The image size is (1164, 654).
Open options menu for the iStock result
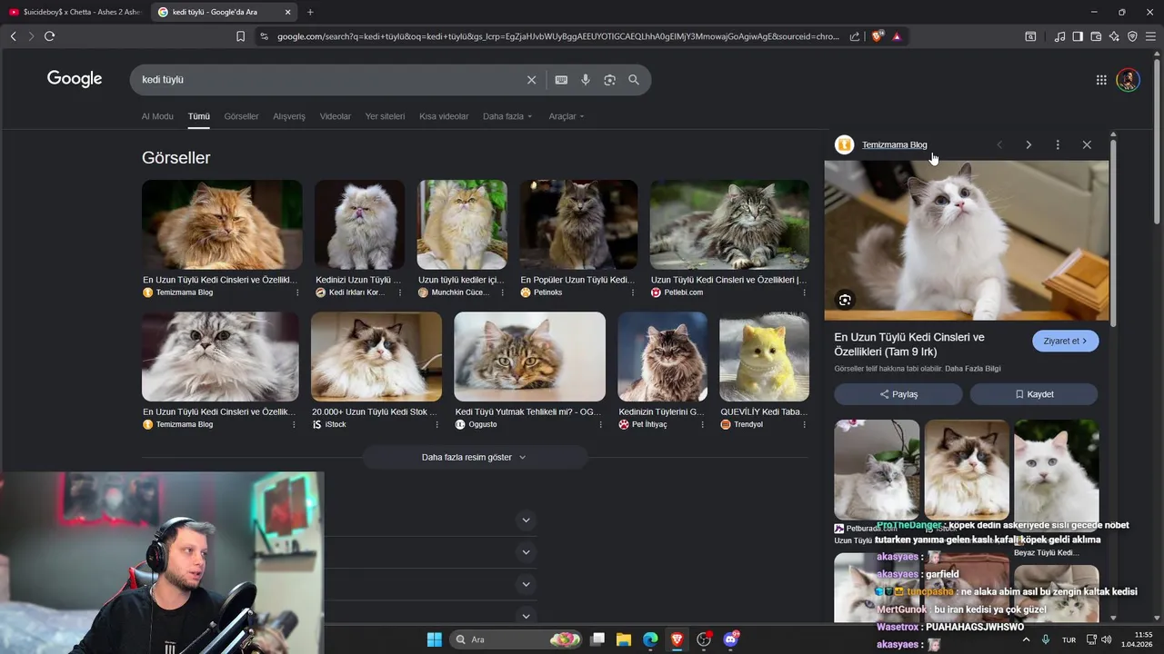[436, 424]
